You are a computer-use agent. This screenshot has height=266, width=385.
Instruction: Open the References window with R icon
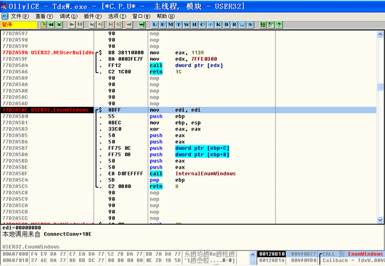235,25
